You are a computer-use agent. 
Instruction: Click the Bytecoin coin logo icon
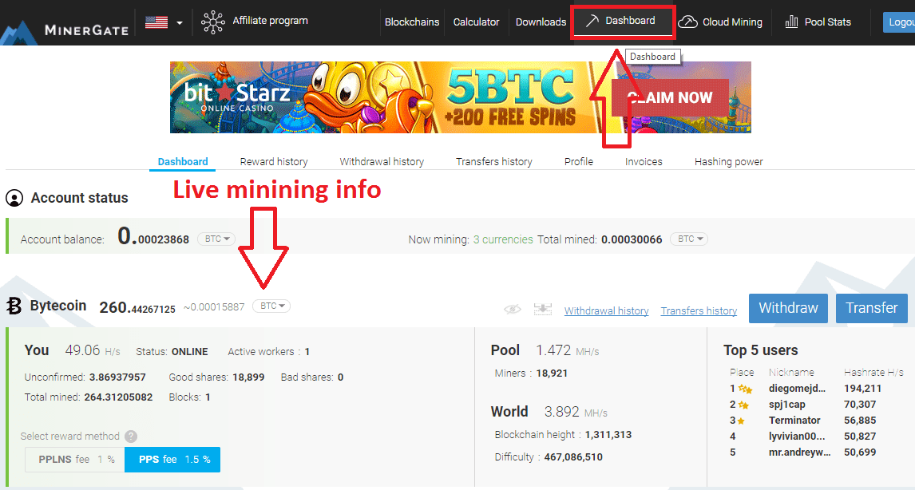click(x=14, y=306)
